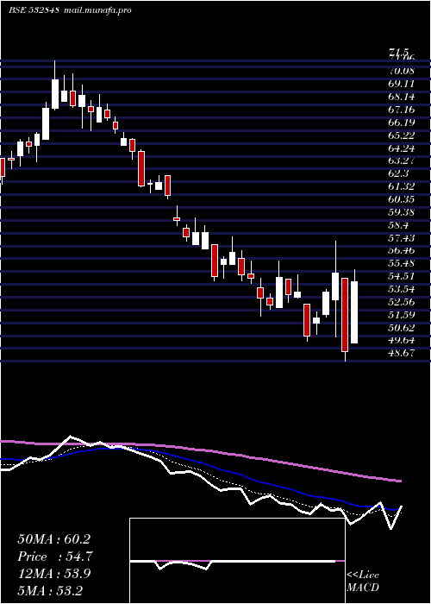
Task: Click inside the MACD indicator box
Action: coord(237,561)
